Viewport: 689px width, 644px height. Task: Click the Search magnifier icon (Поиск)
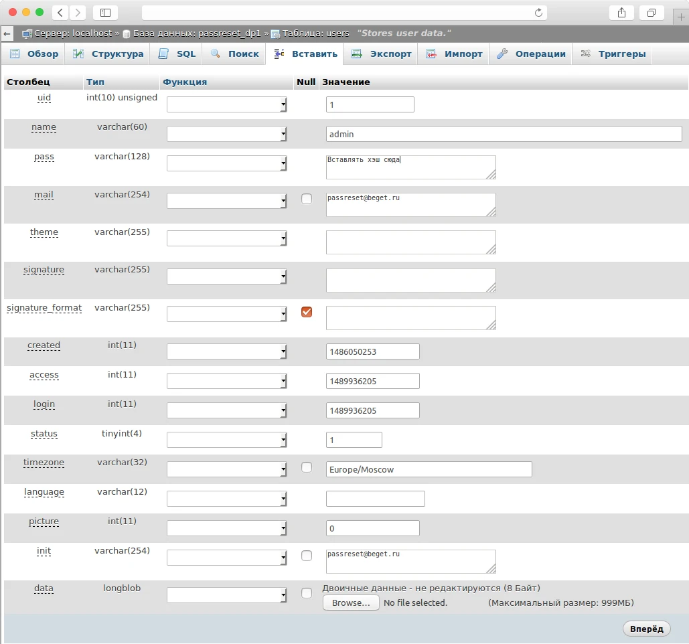(x=216, y=54)
